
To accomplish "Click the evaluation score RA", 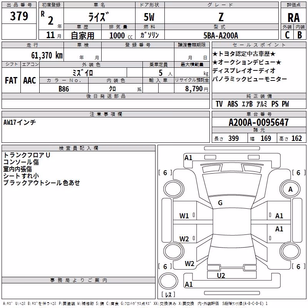I will click(x=294, y=18).
